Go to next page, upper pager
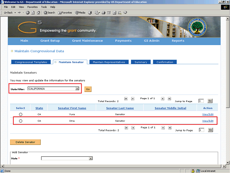 [x=162, y=98]
